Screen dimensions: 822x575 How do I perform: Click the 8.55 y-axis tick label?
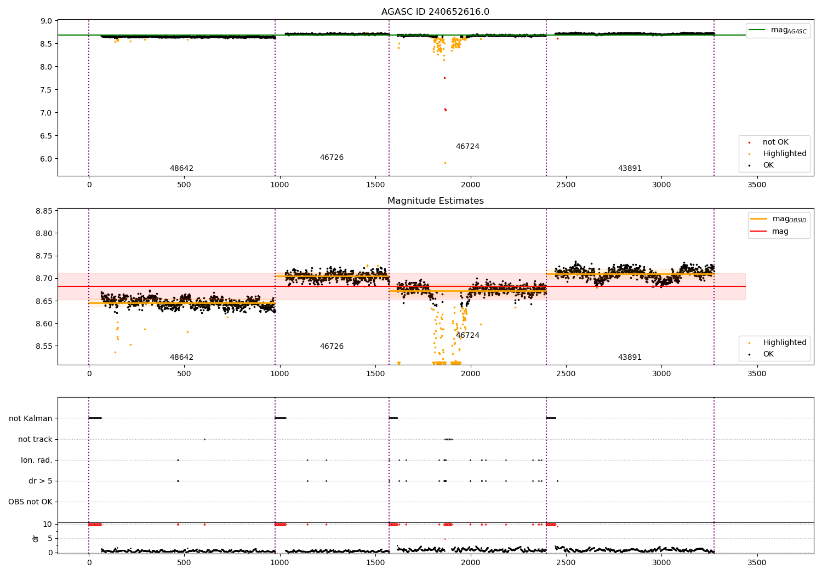click(44, 347)
